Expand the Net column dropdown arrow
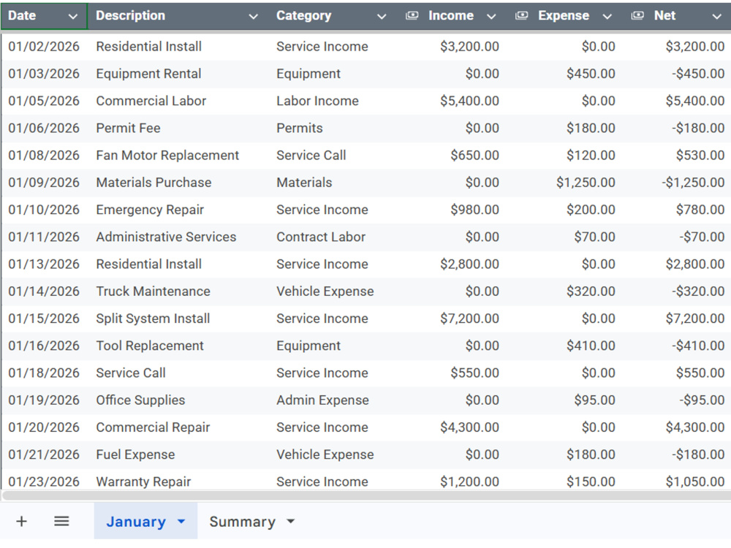Image resolution: width=731 pixels, height=548 pixels. 716,16
